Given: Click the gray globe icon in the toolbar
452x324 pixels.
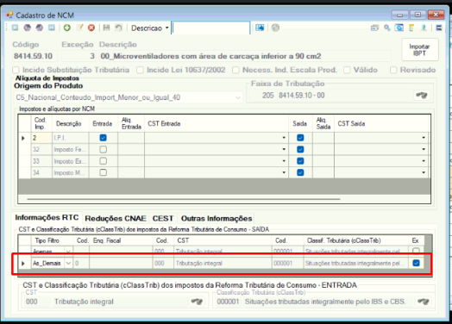Looking at the screenshot, I should coord(275,28).
